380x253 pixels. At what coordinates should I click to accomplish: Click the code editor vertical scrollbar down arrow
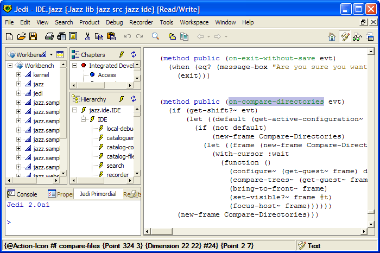(371, 224)
